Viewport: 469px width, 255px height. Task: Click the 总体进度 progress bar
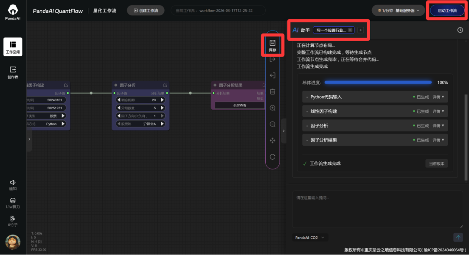pos(378,83)
